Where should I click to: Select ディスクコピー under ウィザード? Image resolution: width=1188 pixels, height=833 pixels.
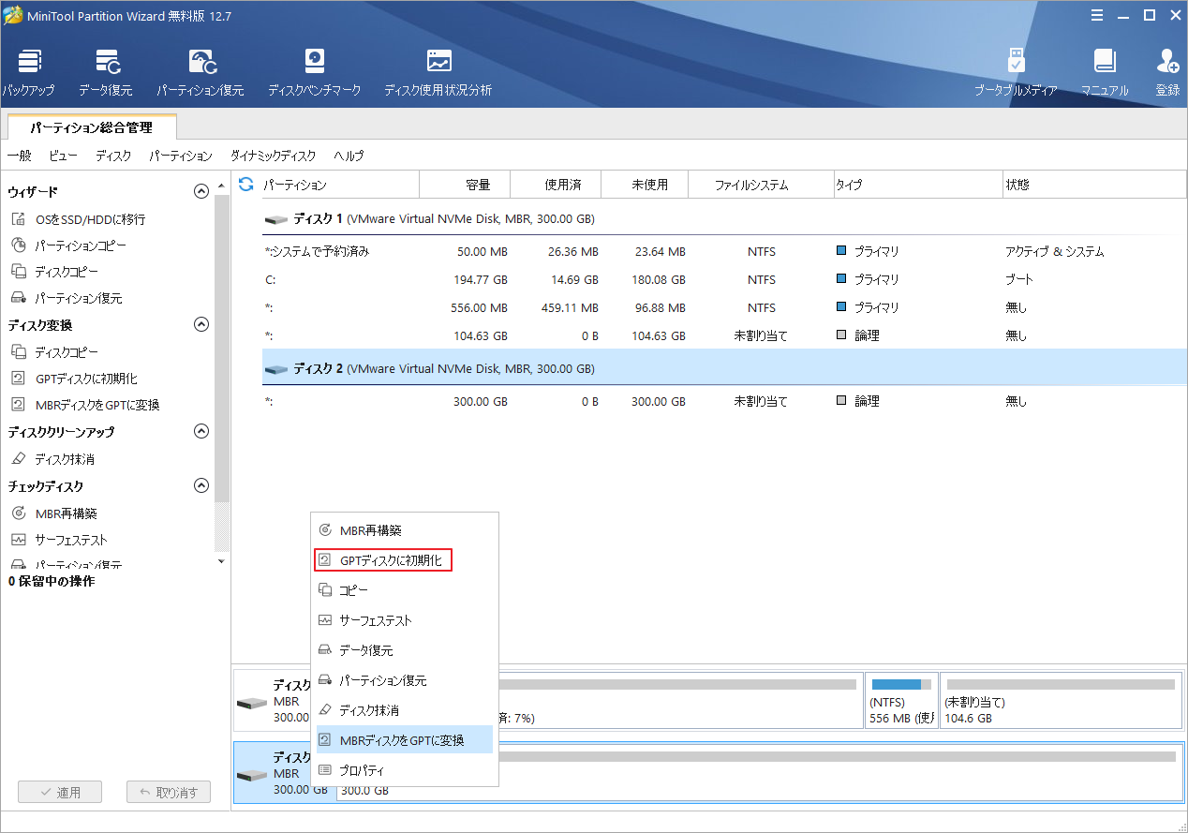(66, 272)
